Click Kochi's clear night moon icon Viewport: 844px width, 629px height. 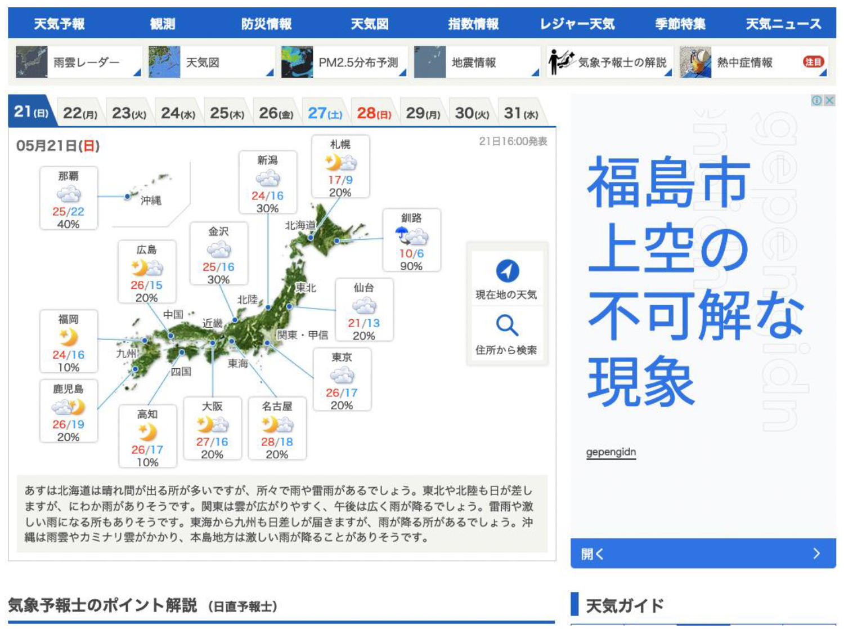pyautogui.click(x=147, y=432)
